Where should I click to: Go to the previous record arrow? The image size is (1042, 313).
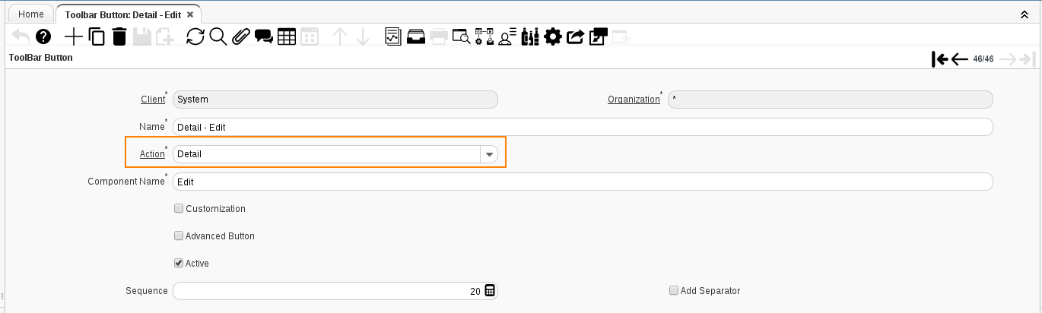(959, 59)
